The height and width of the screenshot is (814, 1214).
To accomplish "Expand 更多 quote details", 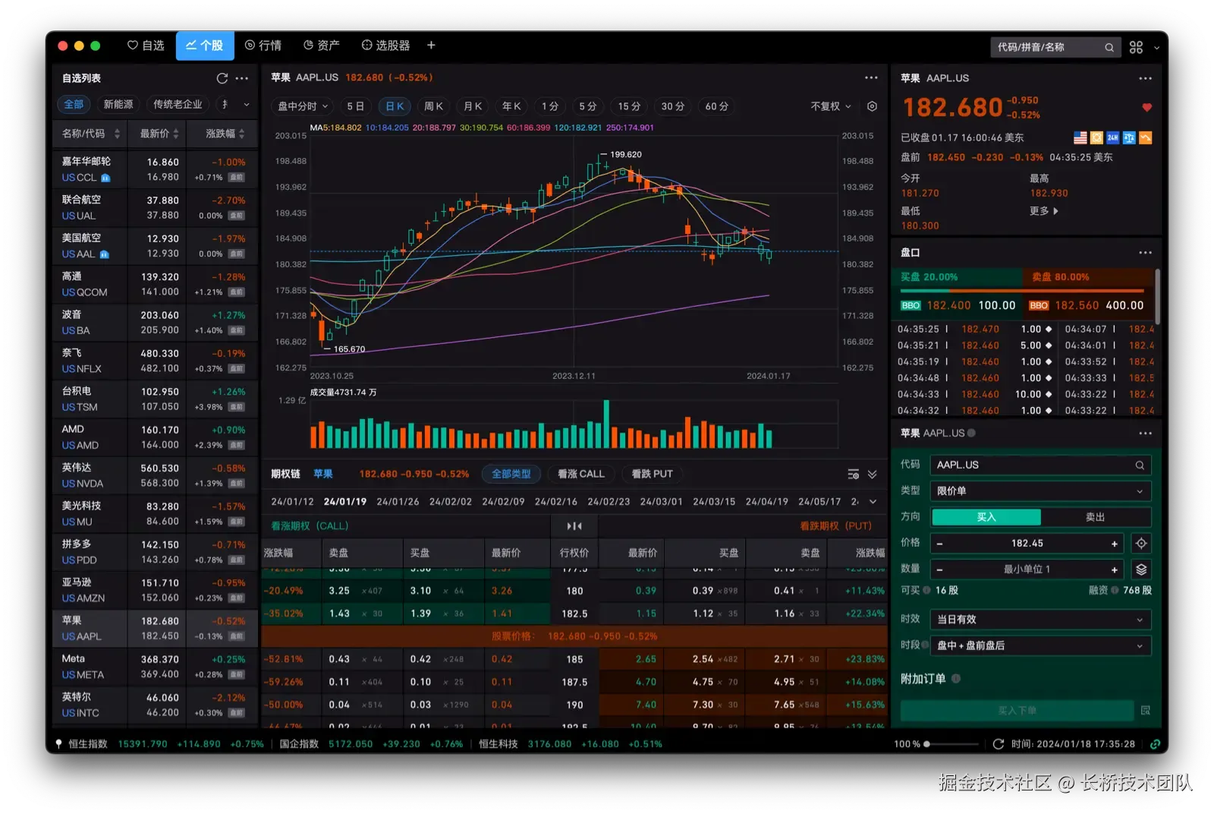I will click(1043, 211).
